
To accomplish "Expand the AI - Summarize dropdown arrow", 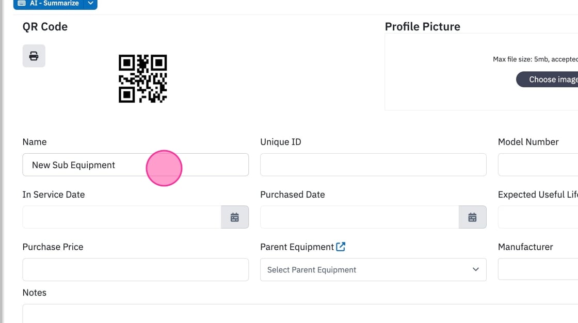I will (91, 3).
